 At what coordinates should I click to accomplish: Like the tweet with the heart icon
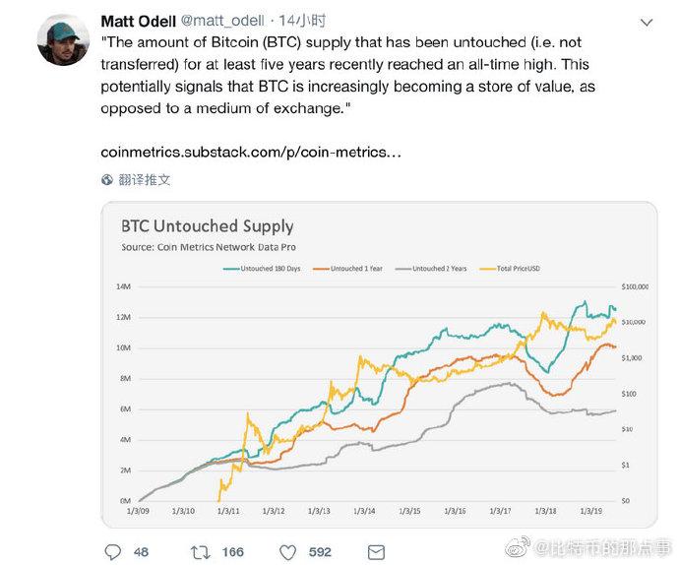288,551
